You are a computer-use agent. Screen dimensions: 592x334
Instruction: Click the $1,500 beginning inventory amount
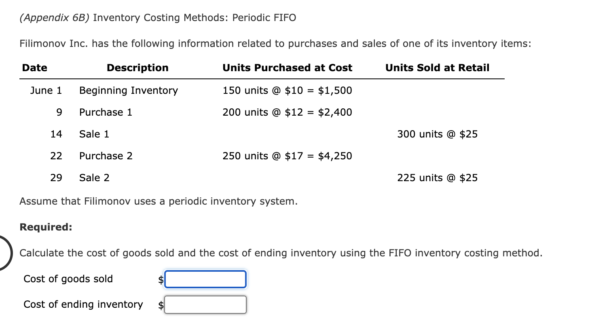coord(335,90)
